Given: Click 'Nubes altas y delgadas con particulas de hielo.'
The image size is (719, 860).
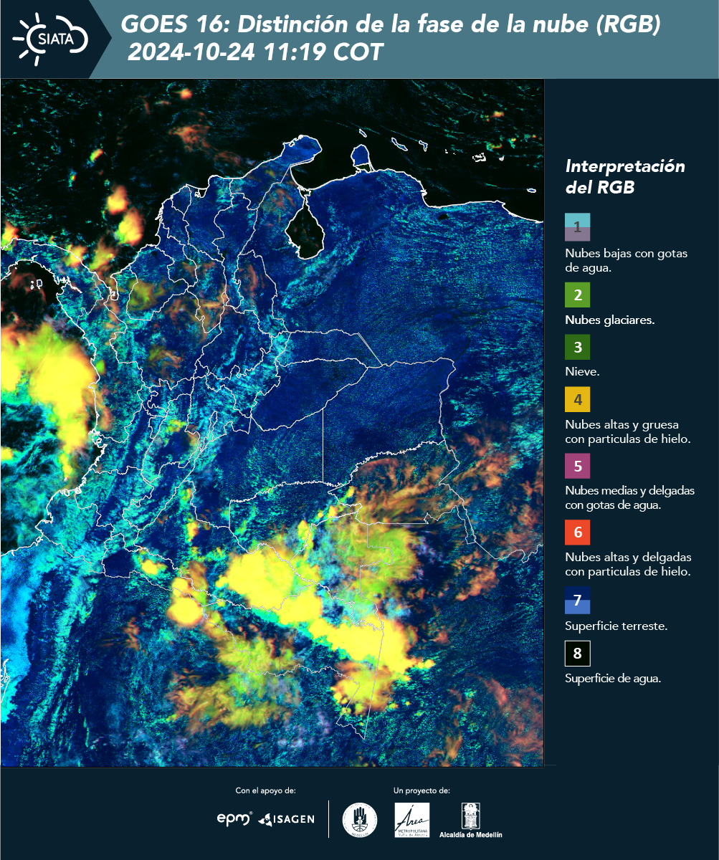Looking at the screenshot, I should coord(628,564).
